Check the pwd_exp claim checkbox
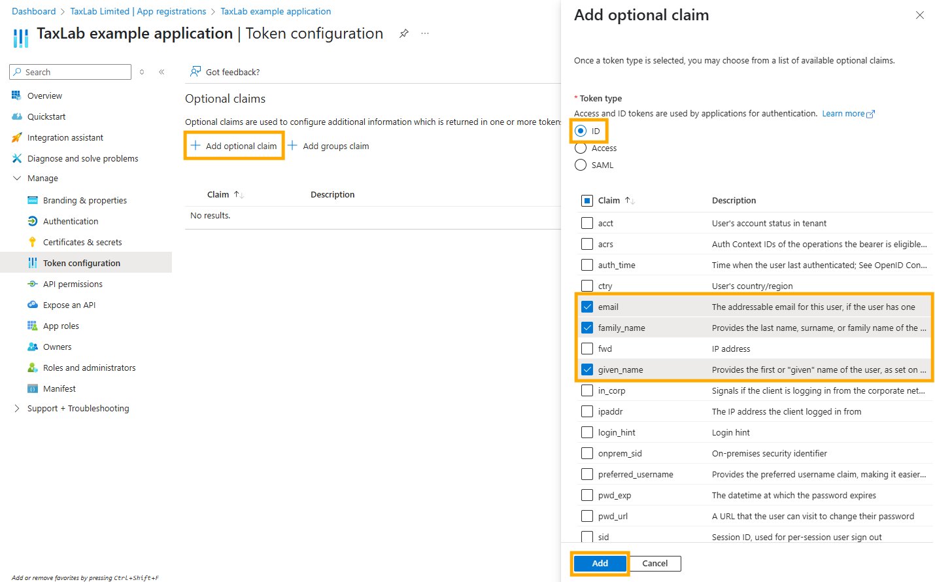 click(587, 495)
